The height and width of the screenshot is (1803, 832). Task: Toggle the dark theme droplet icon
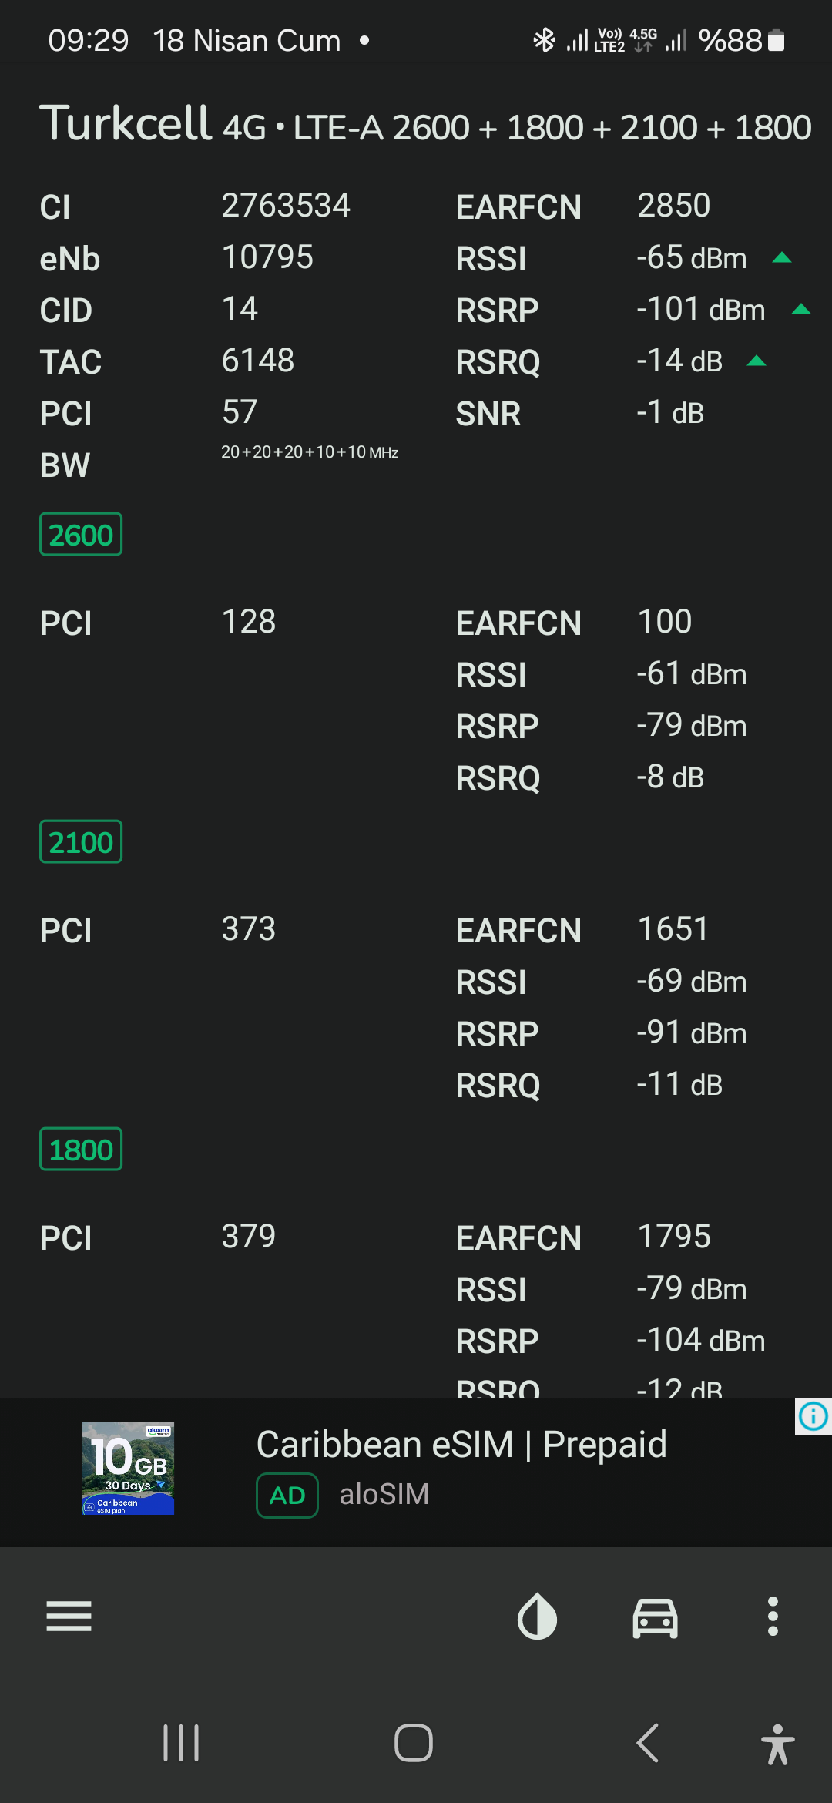(x=537, y=1616)
